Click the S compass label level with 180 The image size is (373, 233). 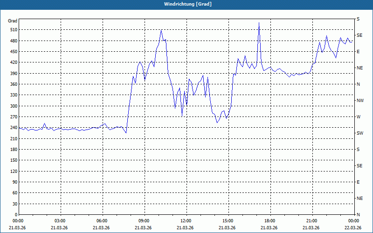pyautogui.click(x=358, y=150)
